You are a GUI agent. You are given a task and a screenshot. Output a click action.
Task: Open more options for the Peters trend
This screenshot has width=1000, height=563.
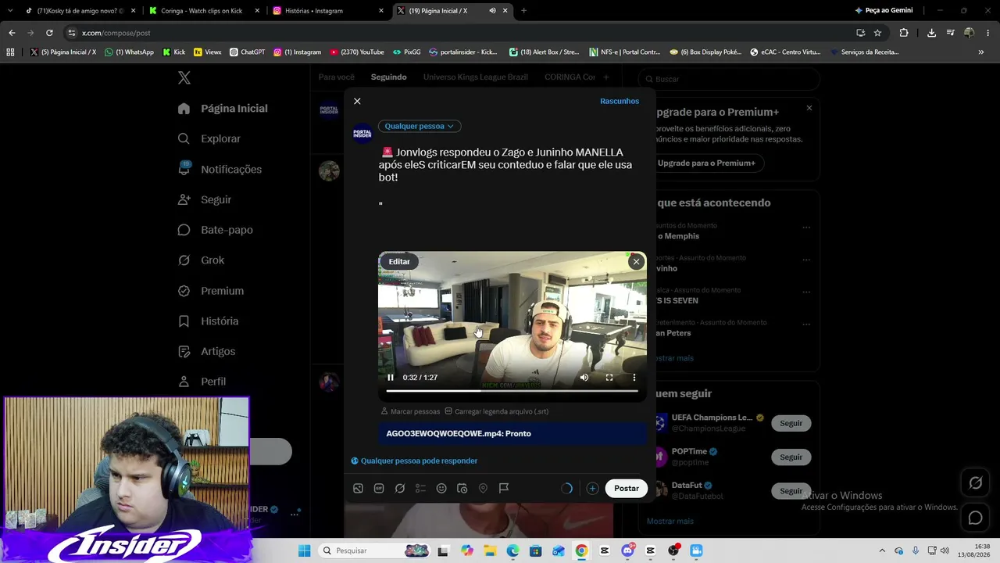[x=806, y=325]
